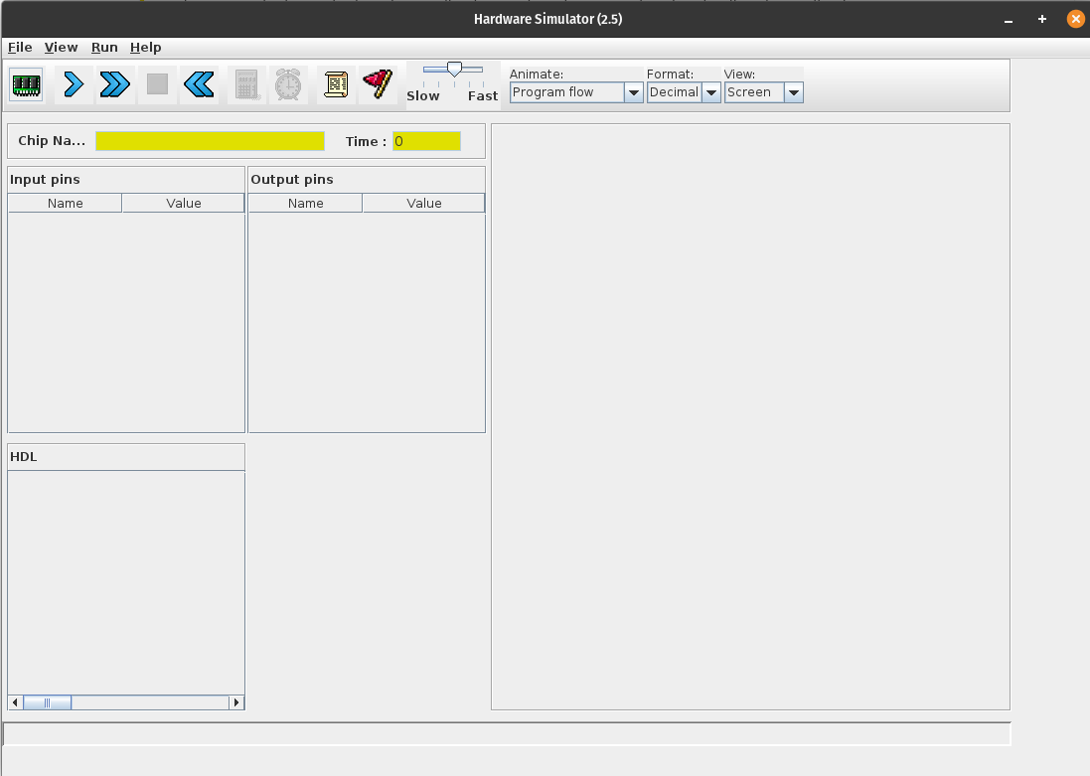The image size is (1090, 776).
Task: Click the Load Chip icon
Action: click(x=27, y=84)
